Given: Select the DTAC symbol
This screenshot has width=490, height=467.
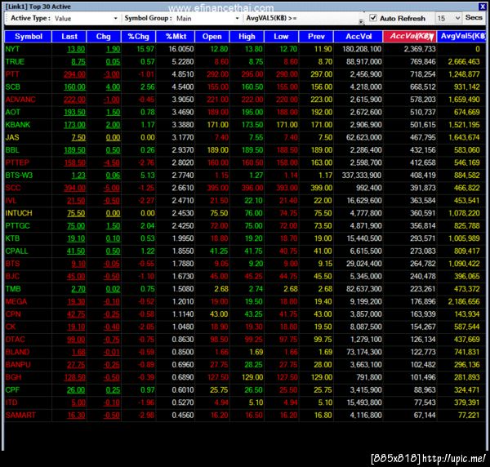Looking at the screenshot, I should [x=15, y=340].
